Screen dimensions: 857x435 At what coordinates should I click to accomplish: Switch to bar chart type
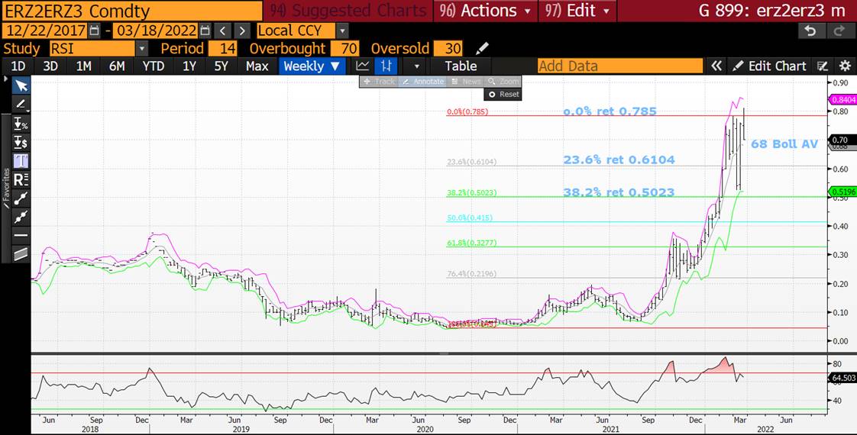(386, 66)
